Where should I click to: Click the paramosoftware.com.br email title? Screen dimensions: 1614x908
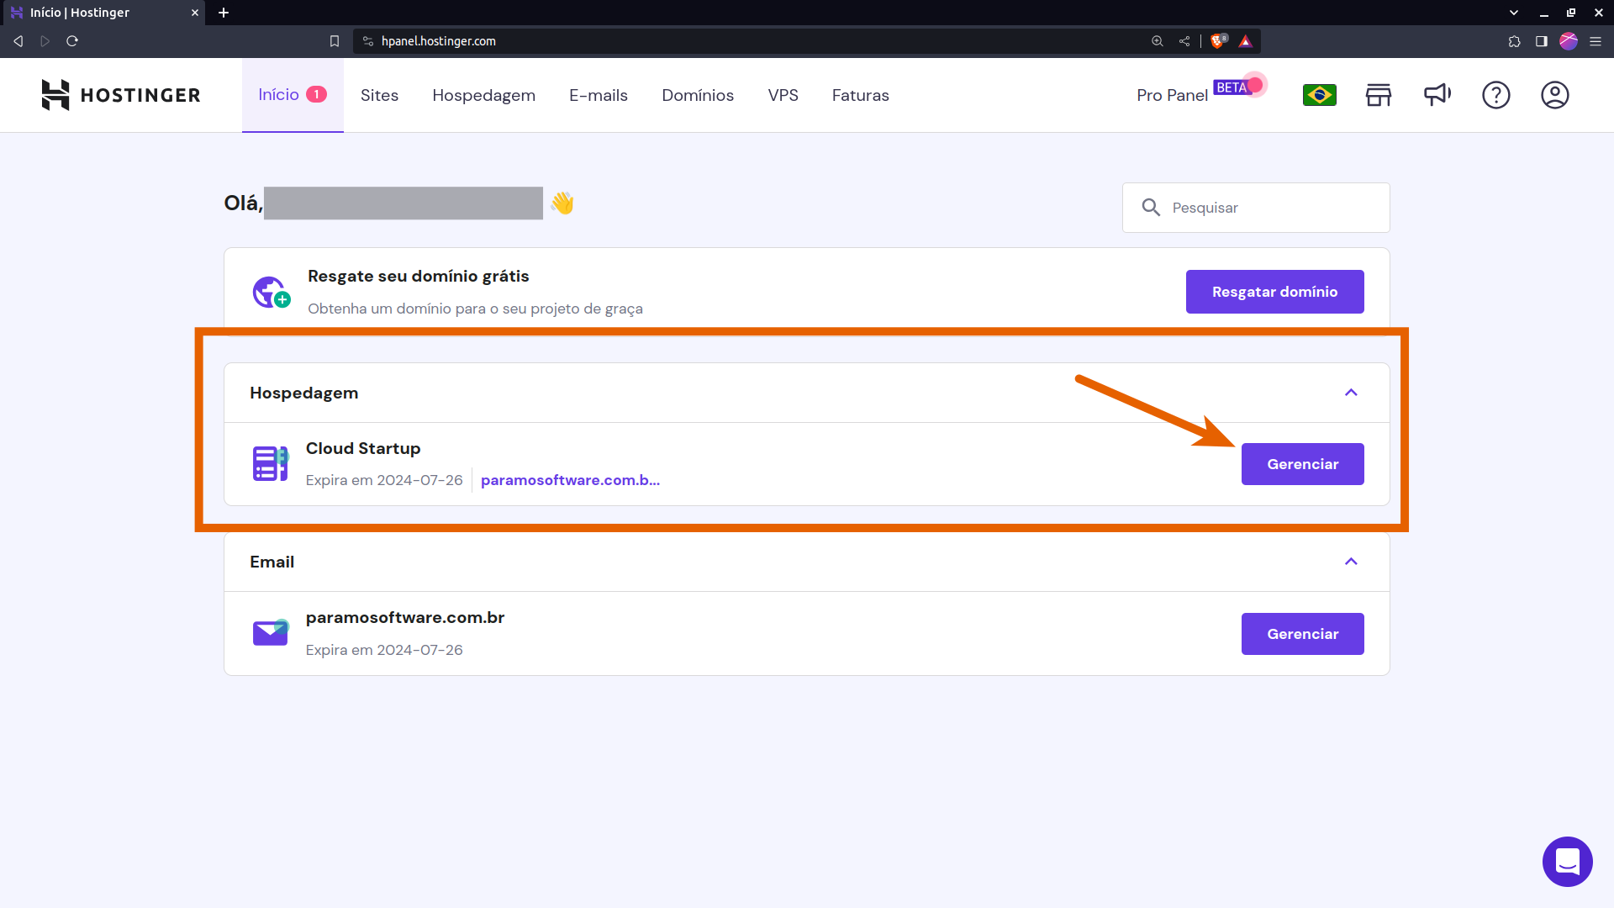[x=404, y=618]
